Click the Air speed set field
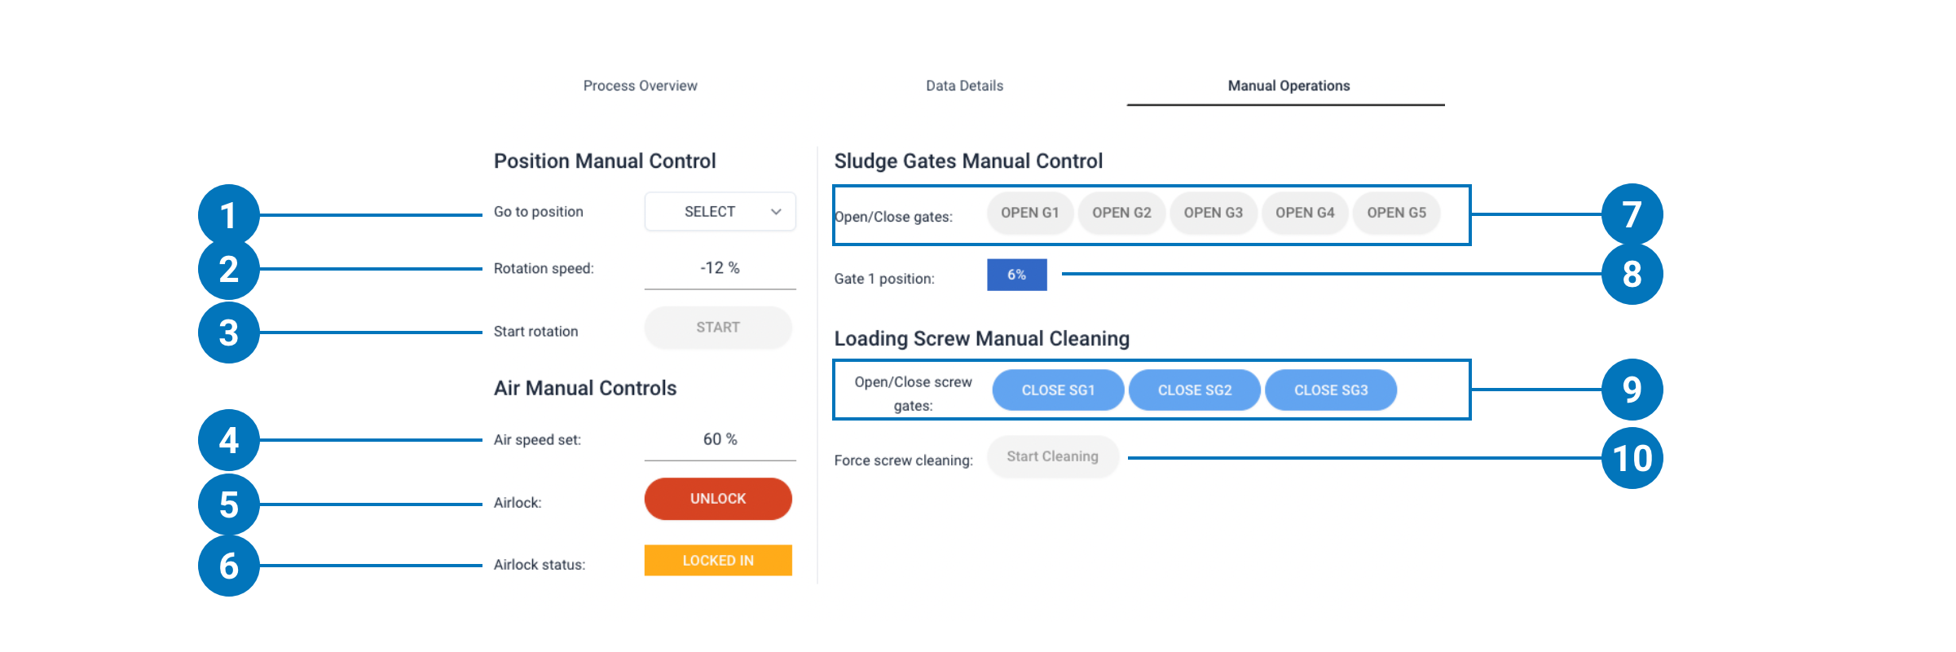 tap(720, 440)
